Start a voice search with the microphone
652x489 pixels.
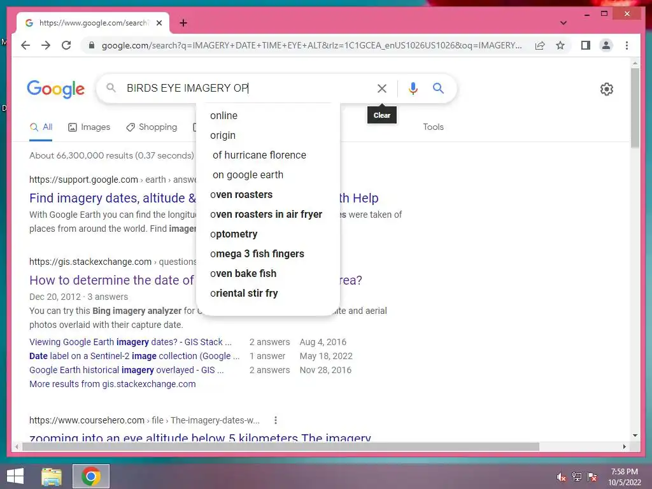413,88
